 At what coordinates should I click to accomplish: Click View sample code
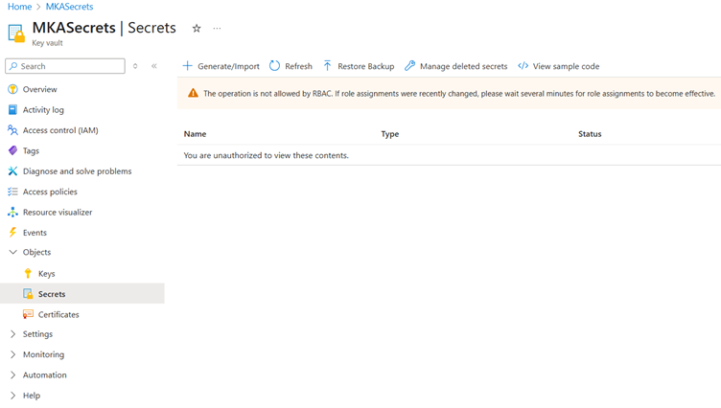point(559,66)
